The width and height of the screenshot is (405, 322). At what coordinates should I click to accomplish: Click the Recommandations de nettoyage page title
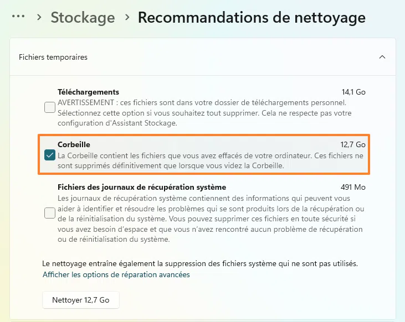tap(252, 17)
